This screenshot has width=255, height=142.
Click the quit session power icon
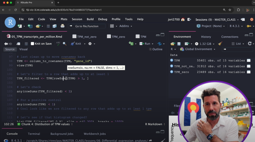[x=251, y=19]
